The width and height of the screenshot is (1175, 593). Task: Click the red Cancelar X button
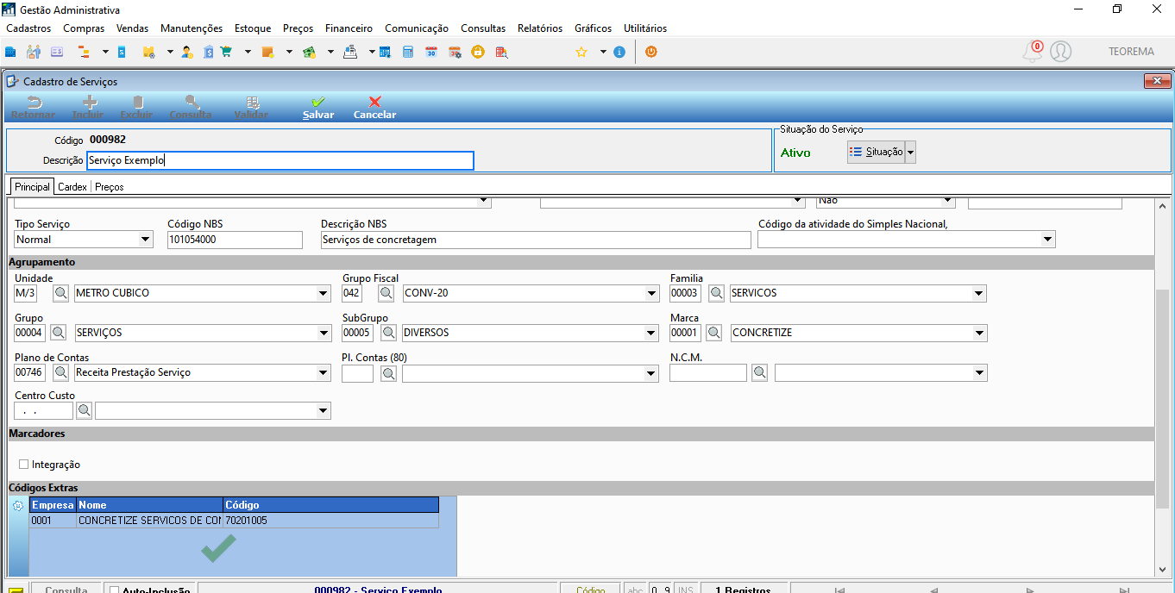pos(374,108)
